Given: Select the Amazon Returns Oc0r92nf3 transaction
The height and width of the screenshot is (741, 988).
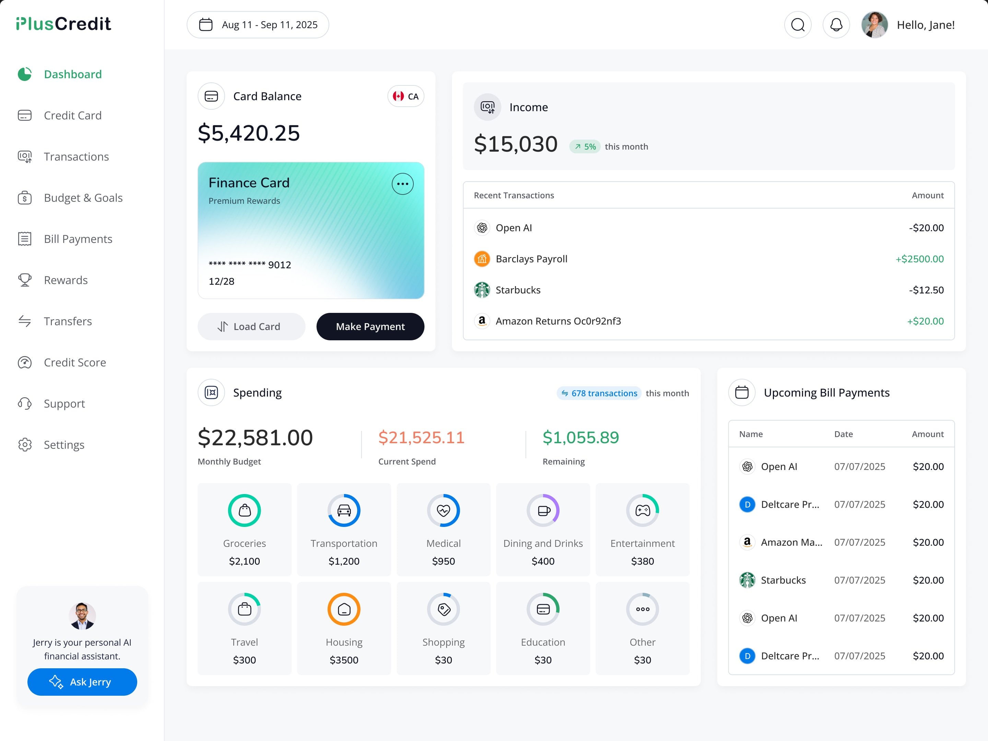Looking at the screenshot, I should (709, 321).
